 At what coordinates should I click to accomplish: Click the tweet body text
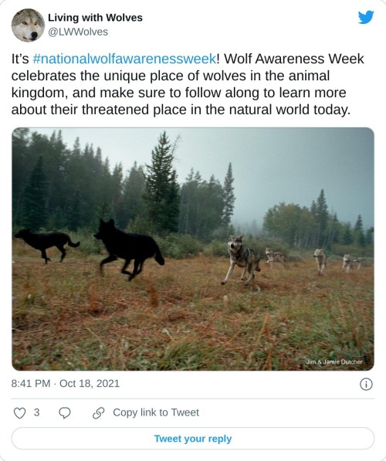click(x=188, y=84)
